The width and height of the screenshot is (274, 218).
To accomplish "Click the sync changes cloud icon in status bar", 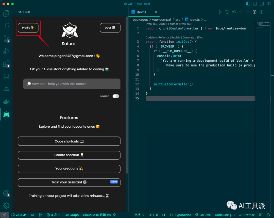I will tap(32, 215).
